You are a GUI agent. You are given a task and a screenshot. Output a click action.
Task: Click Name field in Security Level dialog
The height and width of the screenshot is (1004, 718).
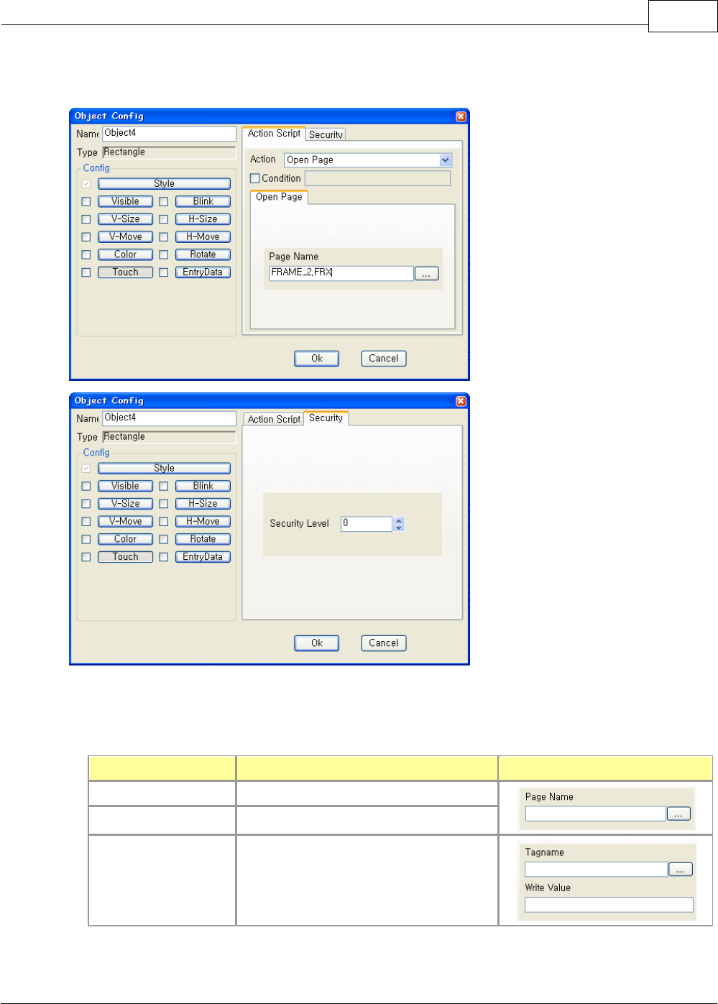point(169,418)
